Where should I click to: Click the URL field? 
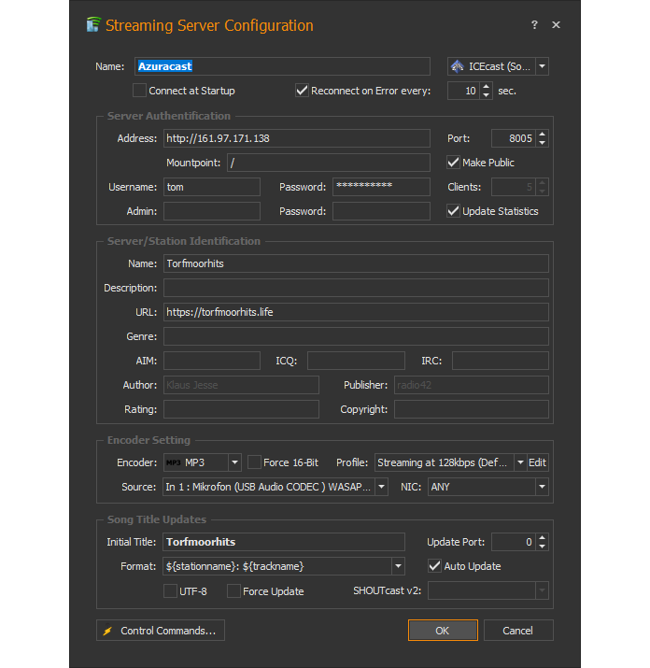(356, 312)
